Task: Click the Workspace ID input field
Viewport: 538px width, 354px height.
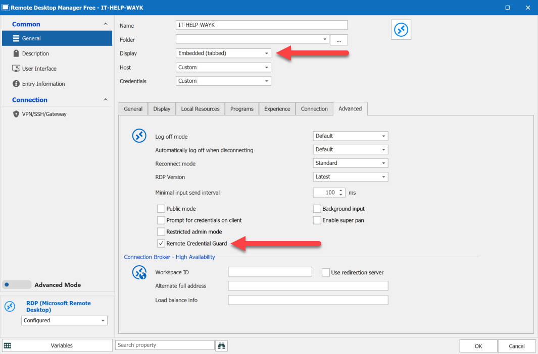Action: tap(270, 272)
